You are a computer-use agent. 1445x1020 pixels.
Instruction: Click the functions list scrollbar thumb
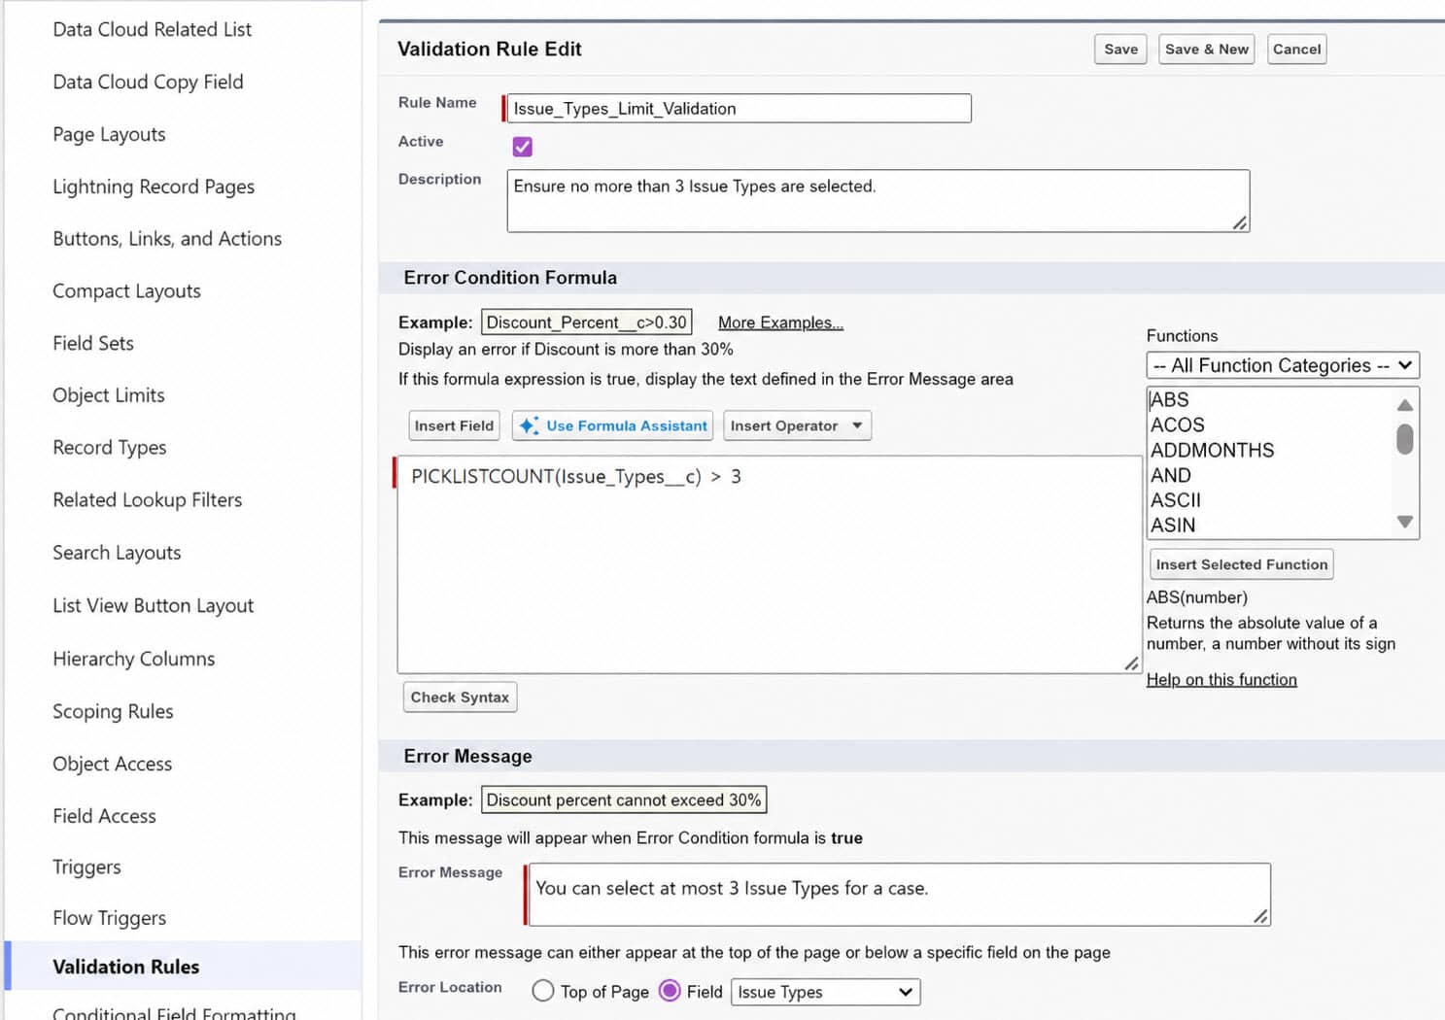tap(1404, 439)
